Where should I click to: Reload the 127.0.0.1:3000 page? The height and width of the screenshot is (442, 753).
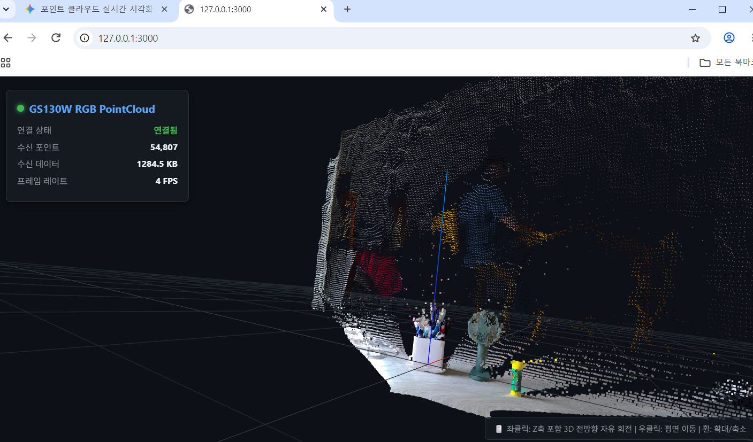[x=56, y=38]
